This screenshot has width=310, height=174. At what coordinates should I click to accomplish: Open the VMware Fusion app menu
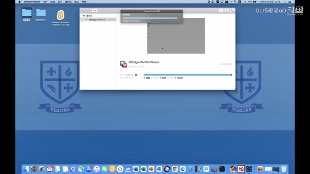32,2
